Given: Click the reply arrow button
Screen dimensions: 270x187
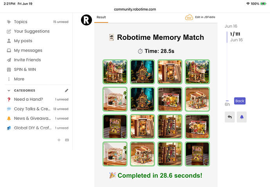Looking at the screenshot, I should [230, 117].
